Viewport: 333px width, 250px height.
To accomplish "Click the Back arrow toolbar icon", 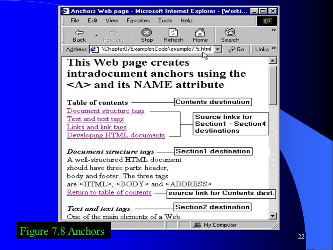I will coord(79,33).
